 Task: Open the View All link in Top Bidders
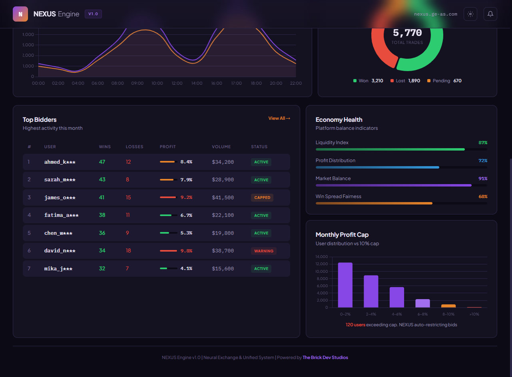279,118
